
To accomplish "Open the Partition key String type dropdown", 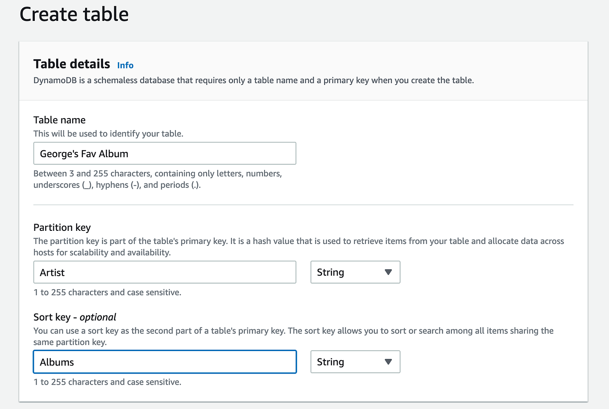I will (x=355, y=273).
